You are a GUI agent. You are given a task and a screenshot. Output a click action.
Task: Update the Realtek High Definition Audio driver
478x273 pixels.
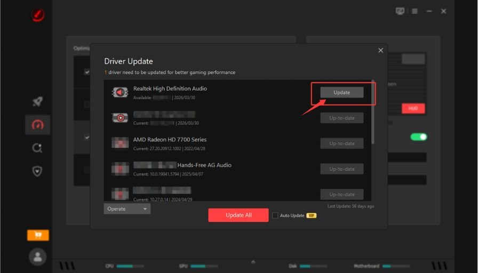coord(342,92)
